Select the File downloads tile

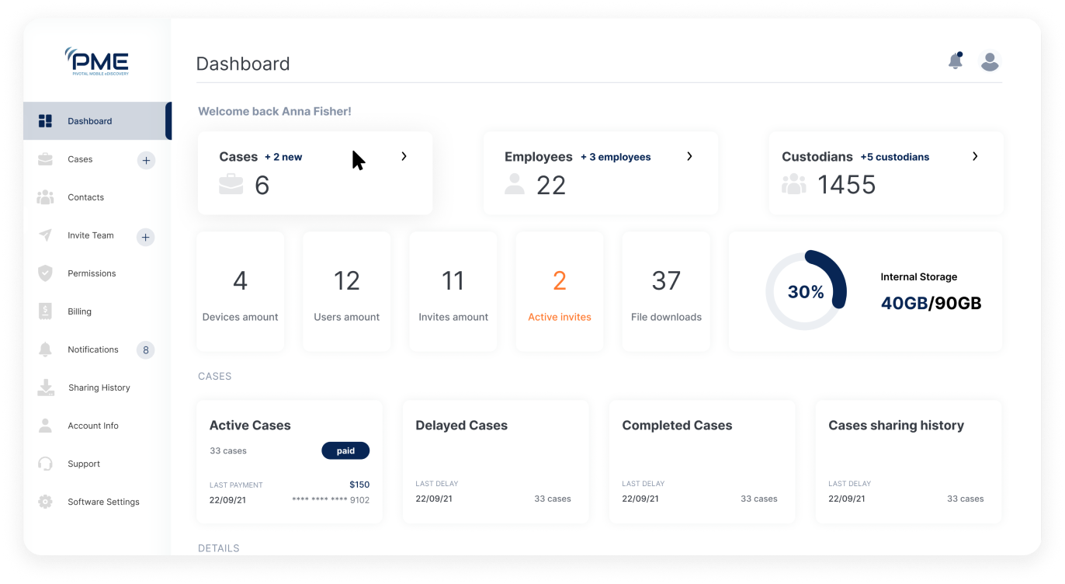click(666, 291)
